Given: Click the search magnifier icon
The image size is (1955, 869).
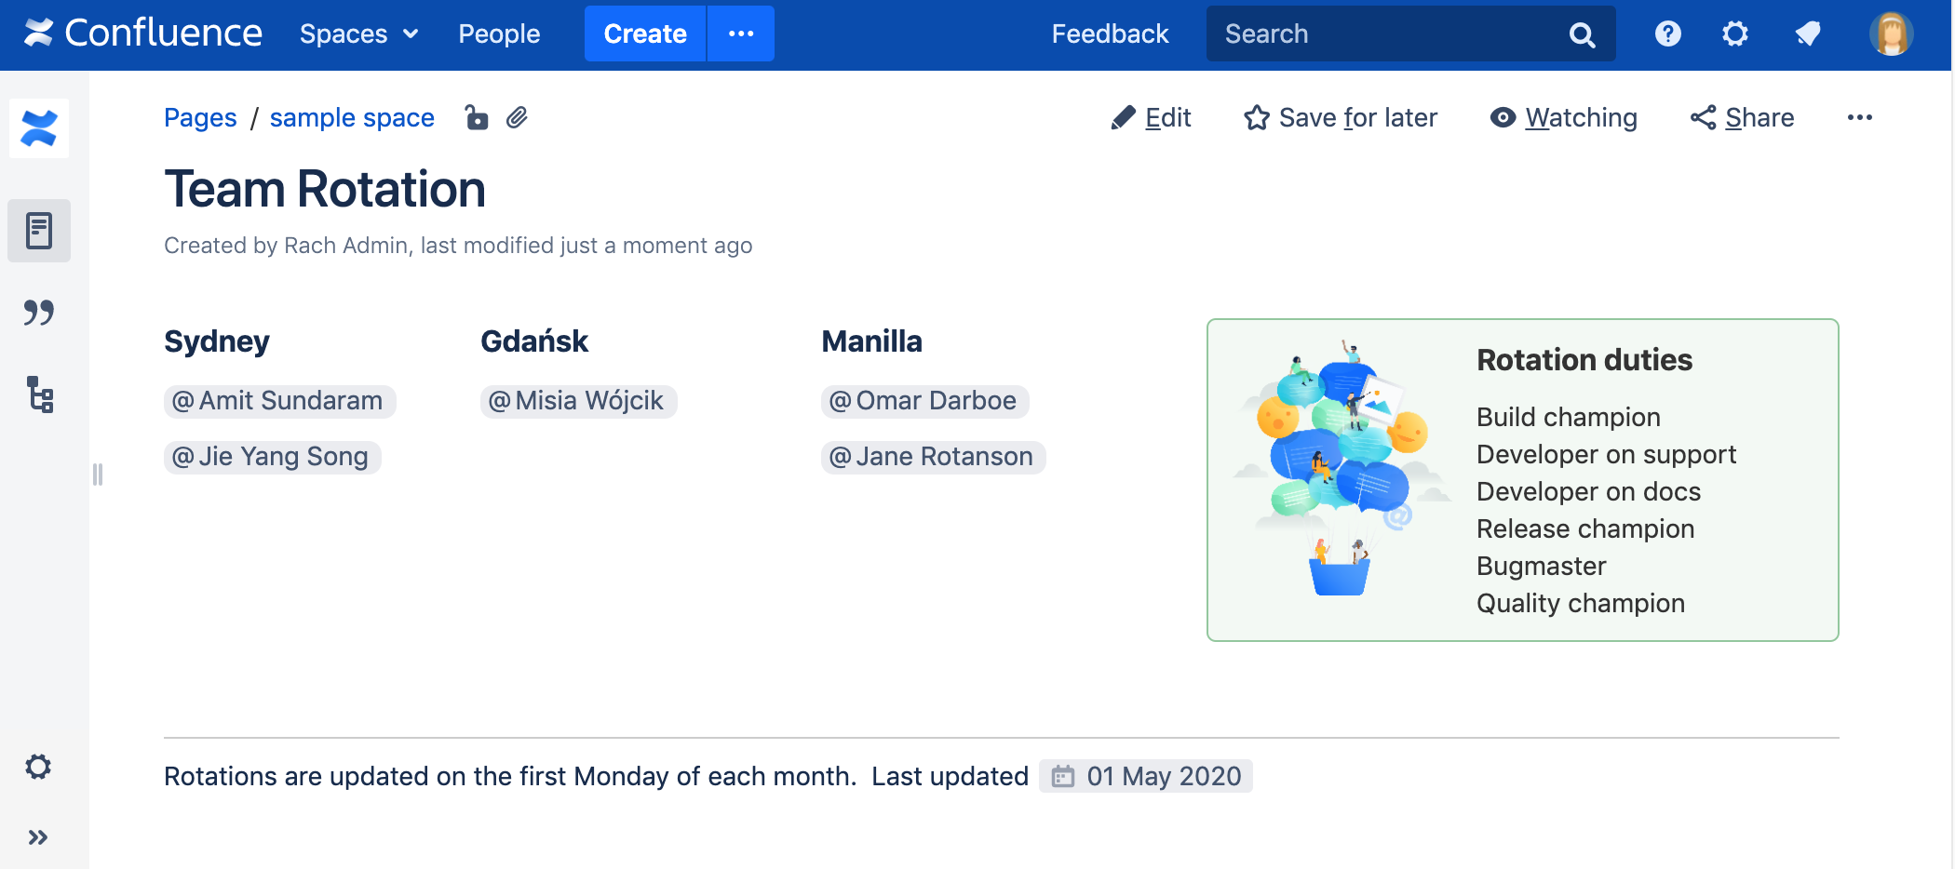Looking at the screenshot, I should [1582, 35].
